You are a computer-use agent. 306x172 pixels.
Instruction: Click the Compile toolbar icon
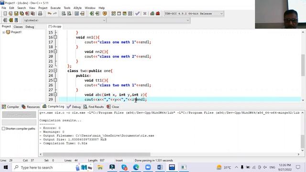113,13
